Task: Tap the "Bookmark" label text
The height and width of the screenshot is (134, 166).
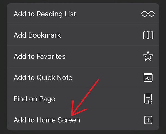Action: 45,35
